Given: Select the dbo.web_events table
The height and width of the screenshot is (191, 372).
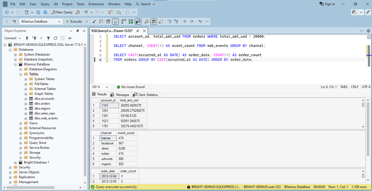Looking at the screenshot, I should coord(46,118).
